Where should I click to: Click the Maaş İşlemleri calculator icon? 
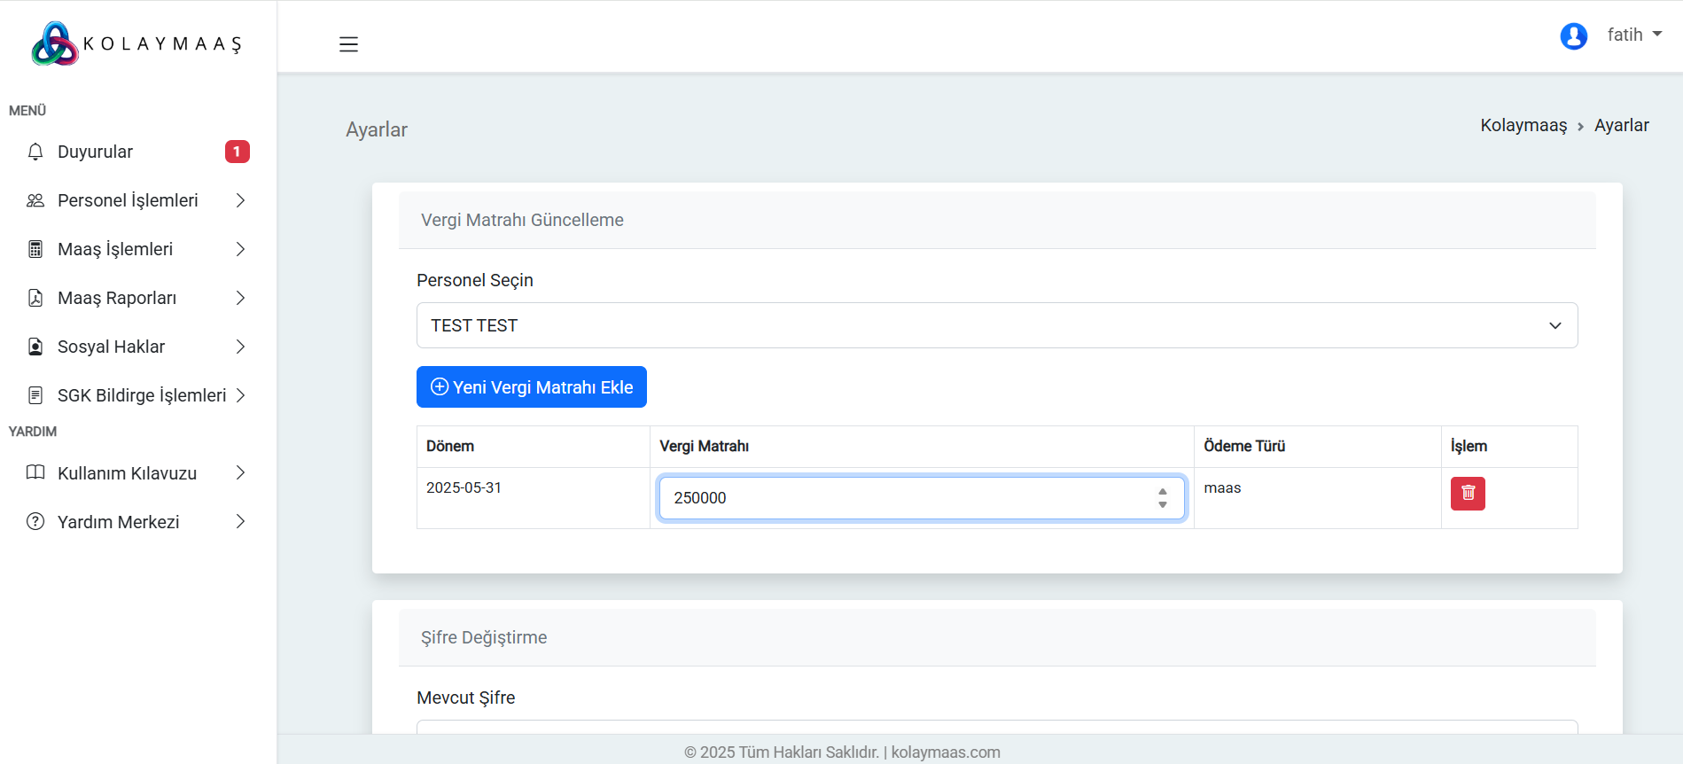tap(35, 249)
